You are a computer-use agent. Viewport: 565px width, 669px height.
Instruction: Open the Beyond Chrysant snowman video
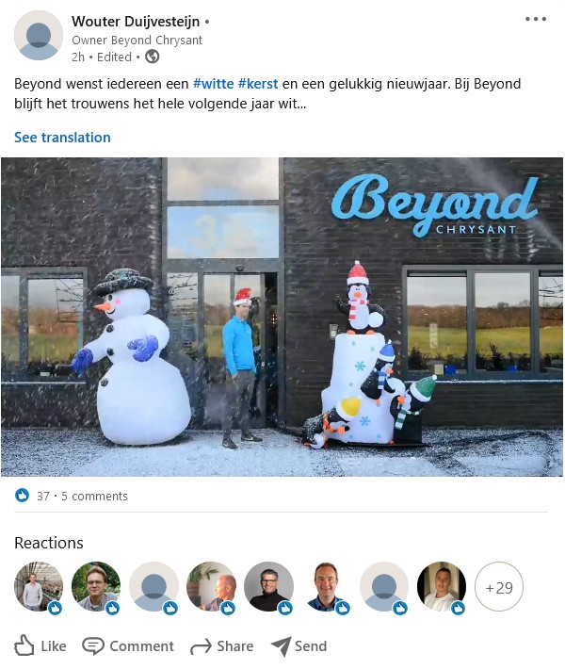point(282,317)
